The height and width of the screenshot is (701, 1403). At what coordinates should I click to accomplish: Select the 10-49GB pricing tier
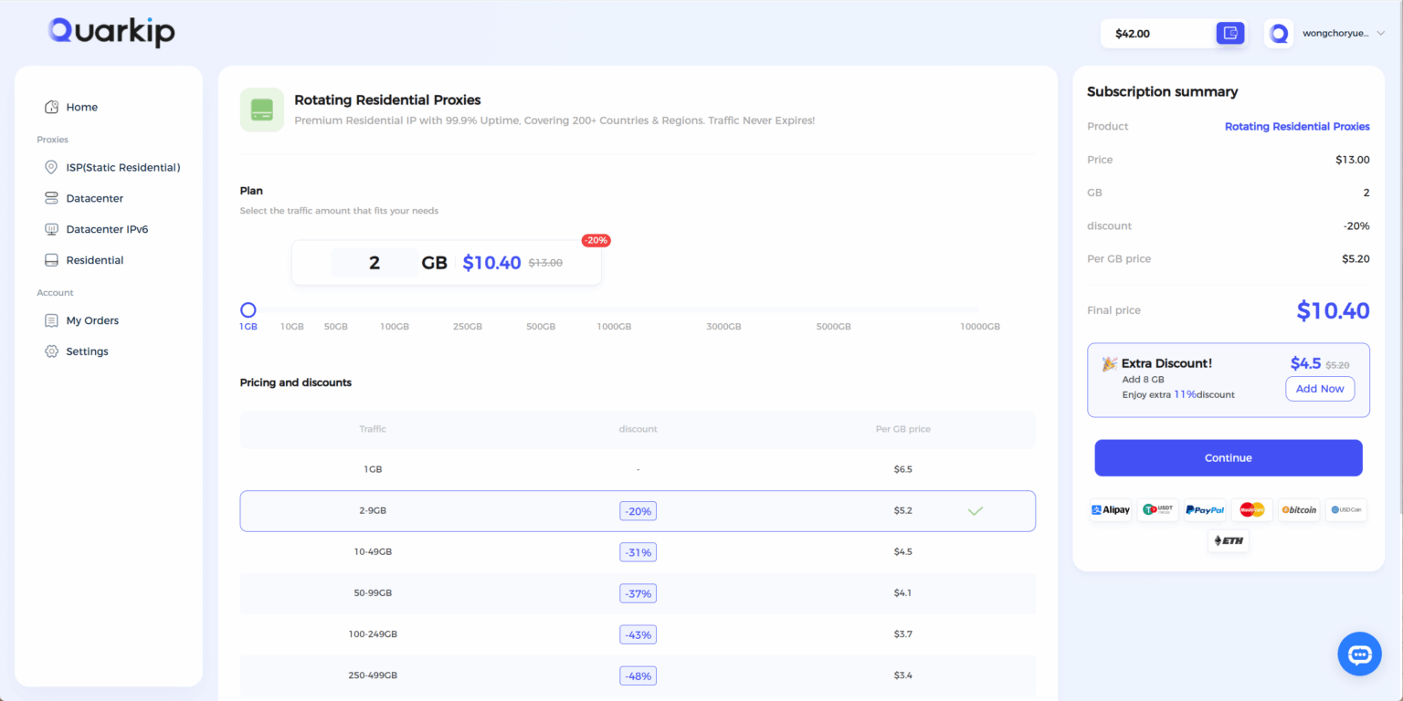638,552
